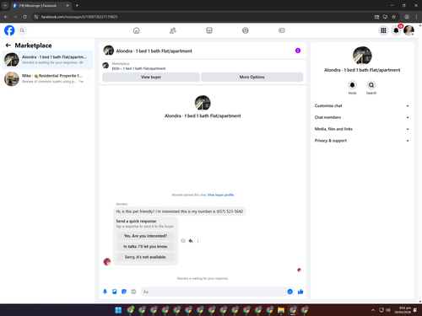Open the Gaming icon in top navigation
This screenshot has height=316, width=422.
coord(282,30)
